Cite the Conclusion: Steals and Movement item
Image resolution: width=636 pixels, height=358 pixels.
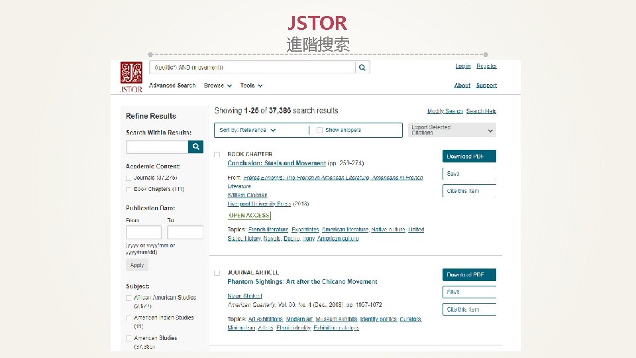click(x=469, y=191)
